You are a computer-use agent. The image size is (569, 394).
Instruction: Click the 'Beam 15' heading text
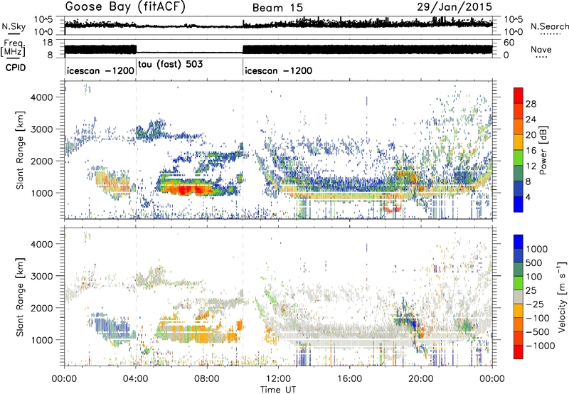277,8
